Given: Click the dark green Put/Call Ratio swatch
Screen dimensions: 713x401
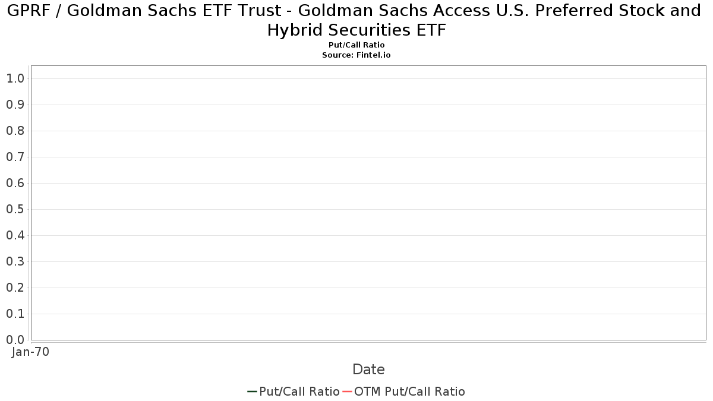Looking at the screenshot, I should coord(252,391).
